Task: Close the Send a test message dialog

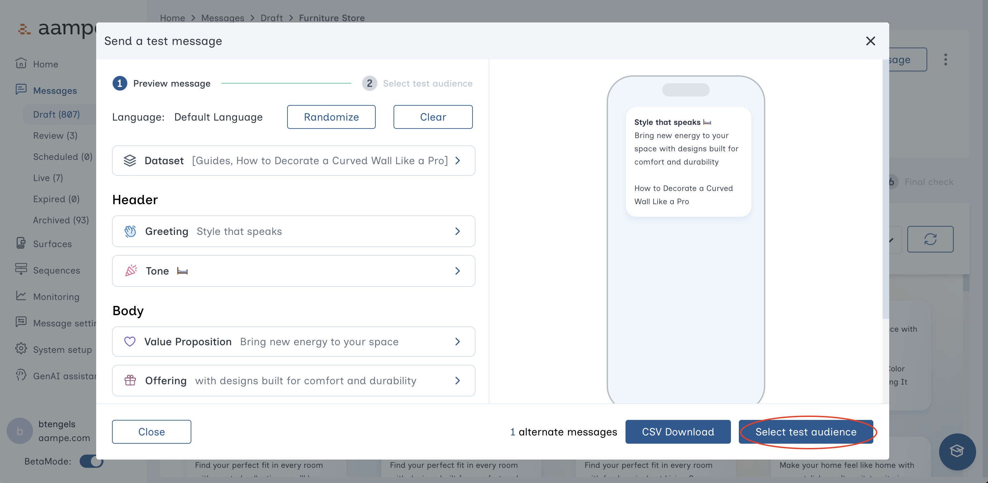Action: click(870, 41)
